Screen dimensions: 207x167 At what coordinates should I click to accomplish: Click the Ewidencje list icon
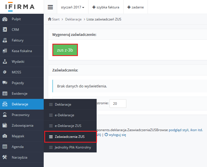click(x=5, y=94)
